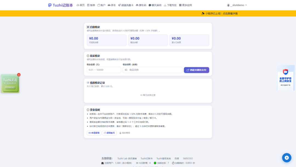The height and width of the screenshot is (167, 296).
Task: Open the 我的等级 my level link
Action: pyautogui.click(x=125, y=133)
